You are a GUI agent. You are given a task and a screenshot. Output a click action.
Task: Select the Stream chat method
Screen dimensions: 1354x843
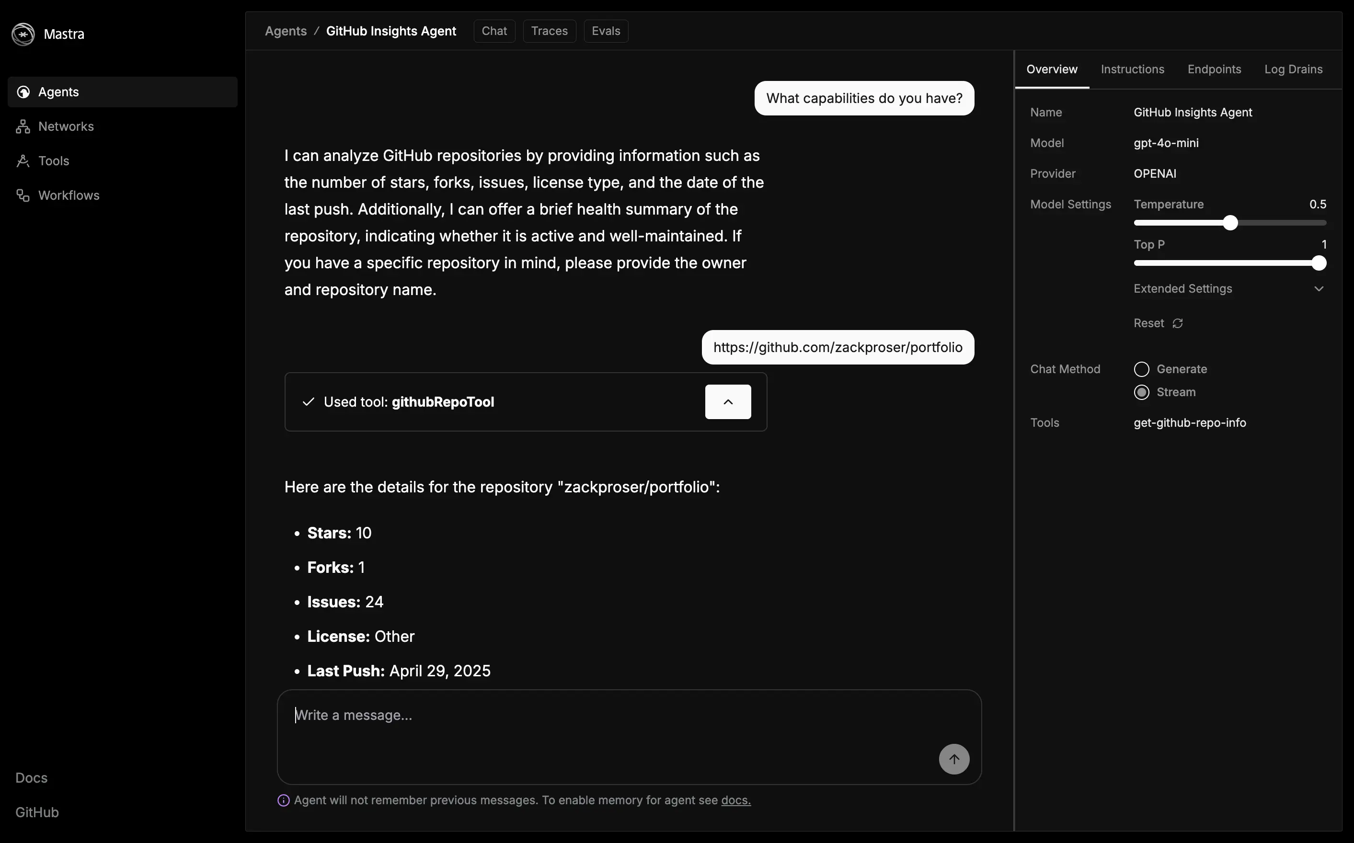click(x=1141, y=392)
